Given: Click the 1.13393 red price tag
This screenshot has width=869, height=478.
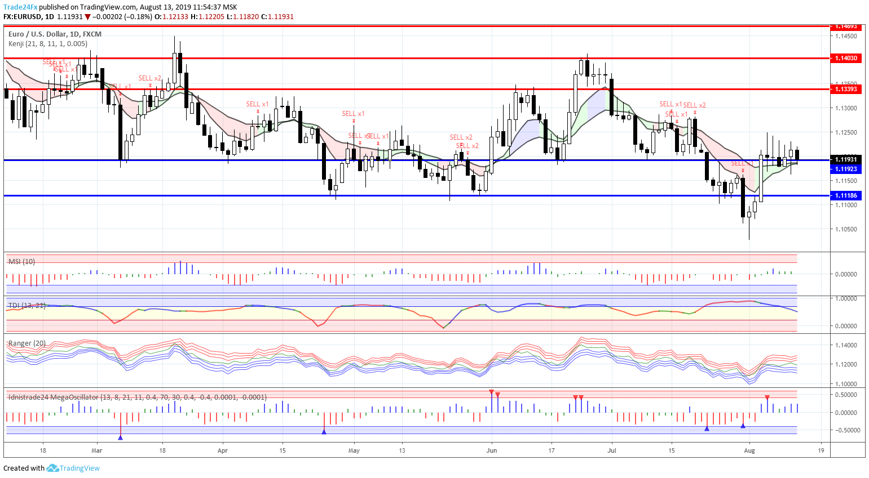Looking at the screenshot, I should [846, 89].
